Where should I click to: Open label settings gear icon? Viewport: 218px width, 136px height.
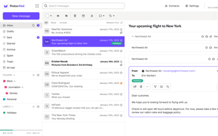coord(38,106)
